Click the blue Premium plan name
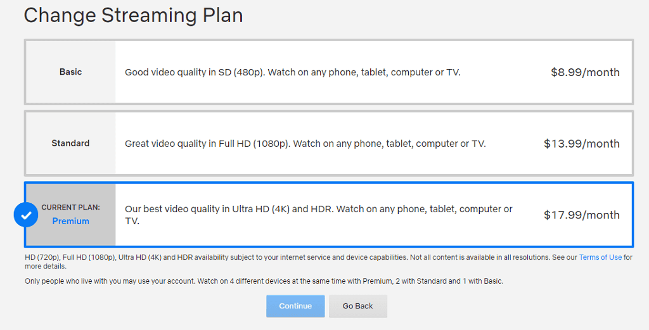Viewport: 649px width, 330px height. coord(70,221)
